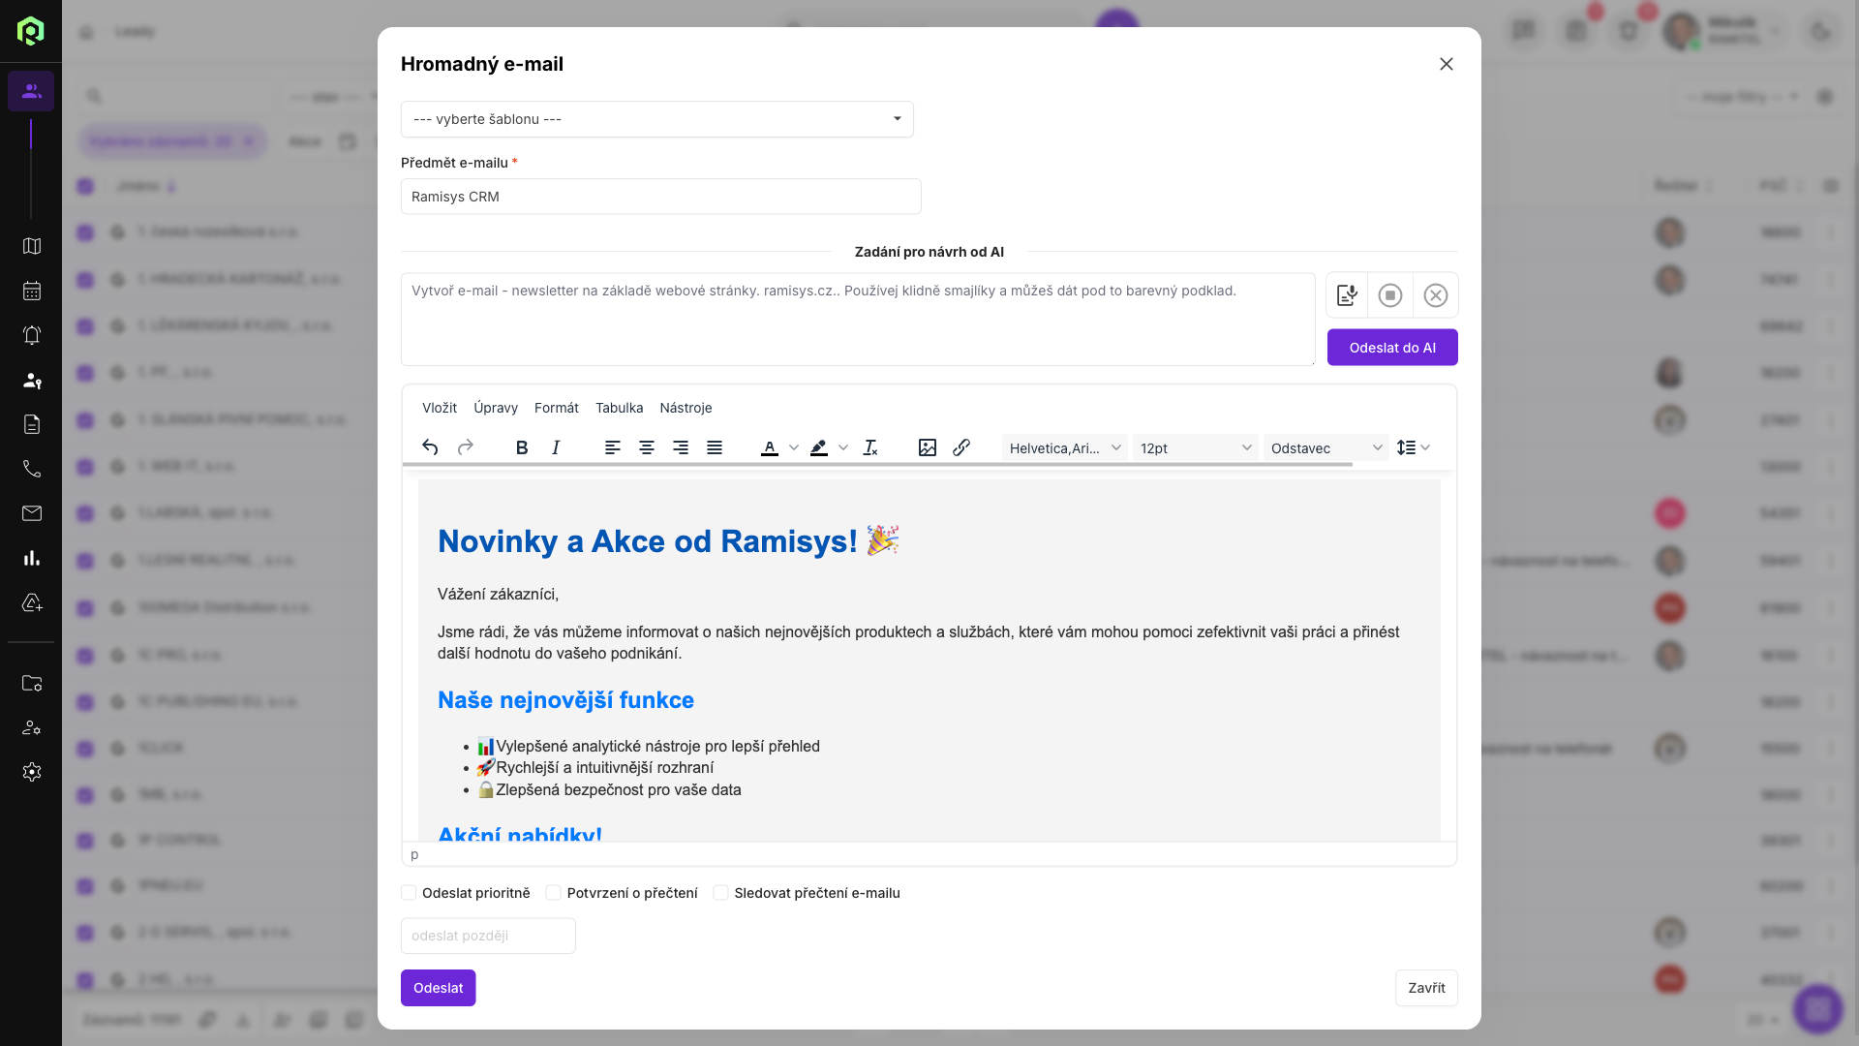Open the envelope mail icon in left sidebar
This screenshot has height=1046, width=1859.
pos(32,513)
